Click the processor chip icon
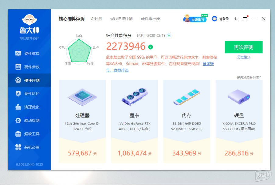The image size is (275, 185). [x=82, y=97]
